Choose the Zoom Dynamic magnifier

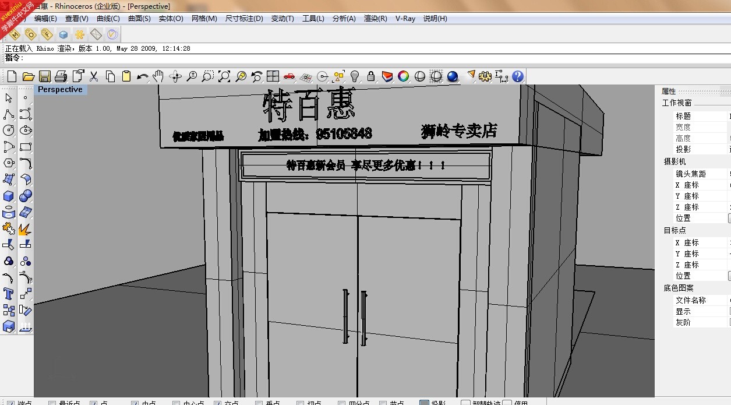192,76
